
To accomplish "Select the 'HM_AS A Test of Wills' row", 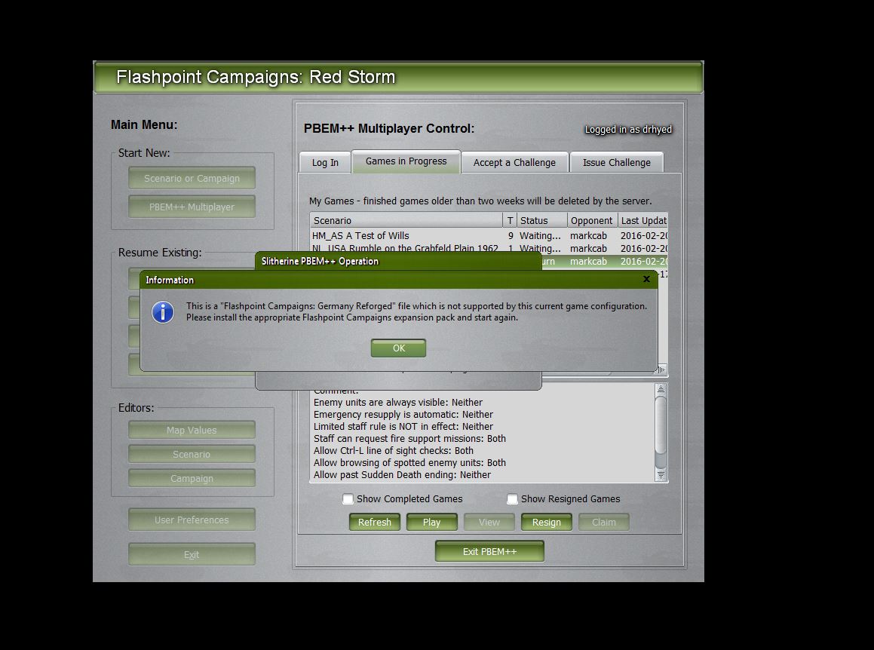I will 489,236.
